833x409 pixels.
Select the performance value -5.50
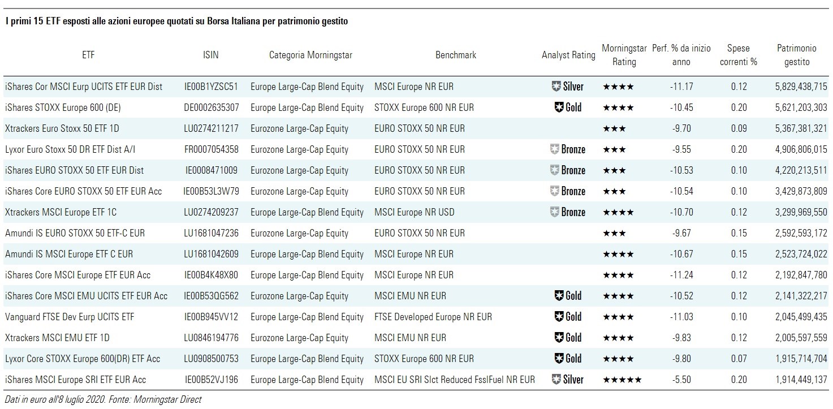[x=681, y=380]
